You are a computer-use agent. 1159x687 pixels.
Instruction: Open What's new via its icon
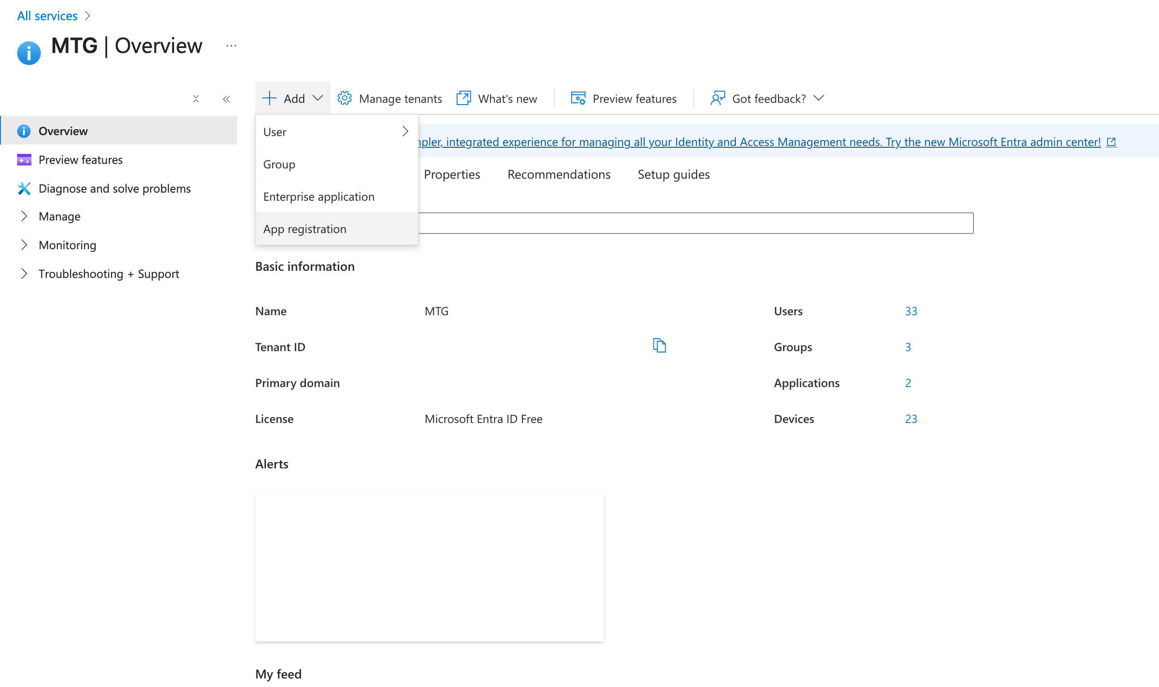(x=464, y=98)
